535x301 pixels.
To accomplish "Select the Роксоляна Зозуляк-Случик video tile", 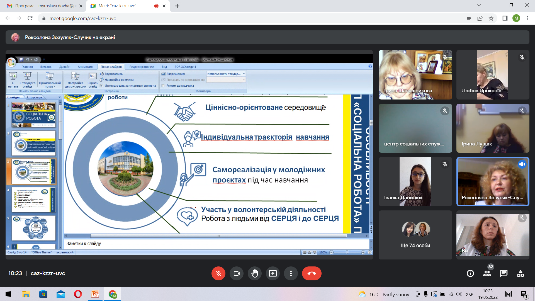I will (493, 181).
